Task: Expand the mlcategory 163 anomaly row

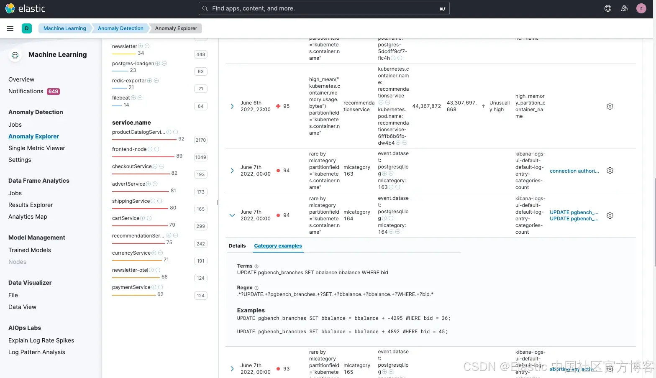Action: pyautogui.click(x=232, y=171)
